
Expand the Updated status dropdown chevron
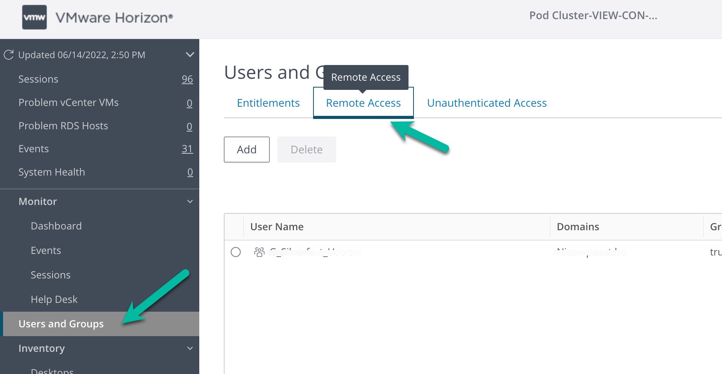190,55
